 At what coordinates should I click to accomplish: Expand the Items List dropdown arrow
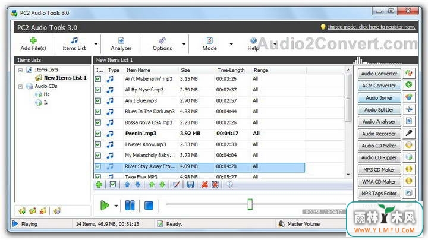click(96, 44)
